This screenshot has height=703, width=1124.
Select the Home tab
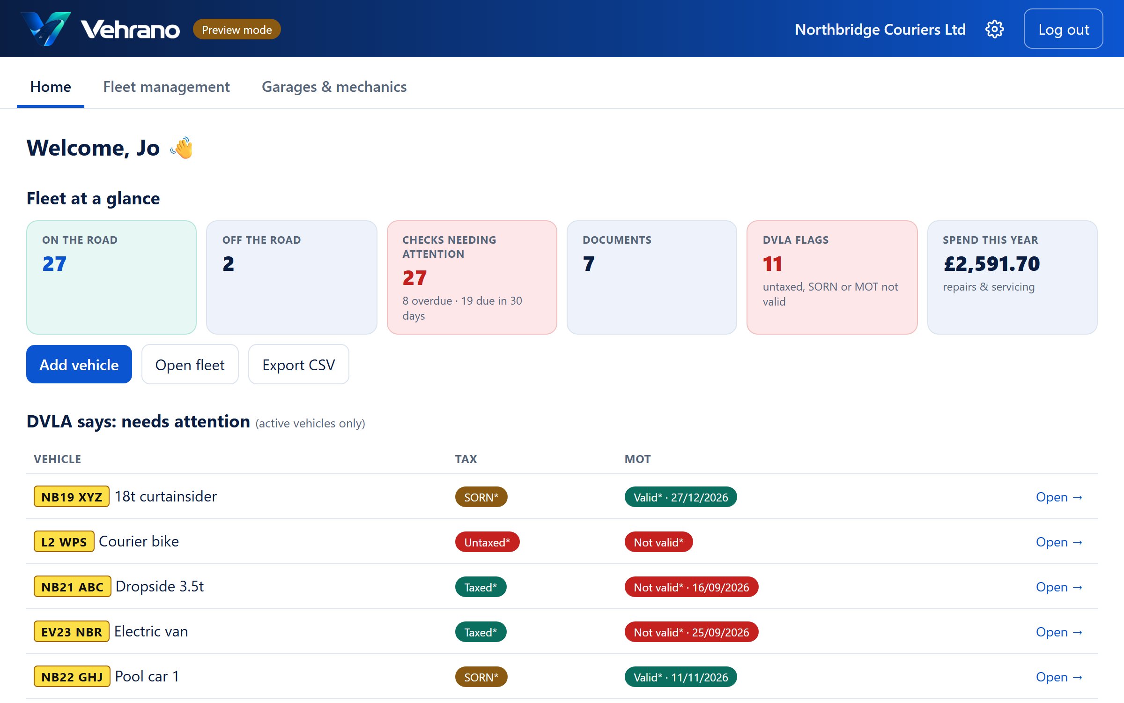(51, 87)
